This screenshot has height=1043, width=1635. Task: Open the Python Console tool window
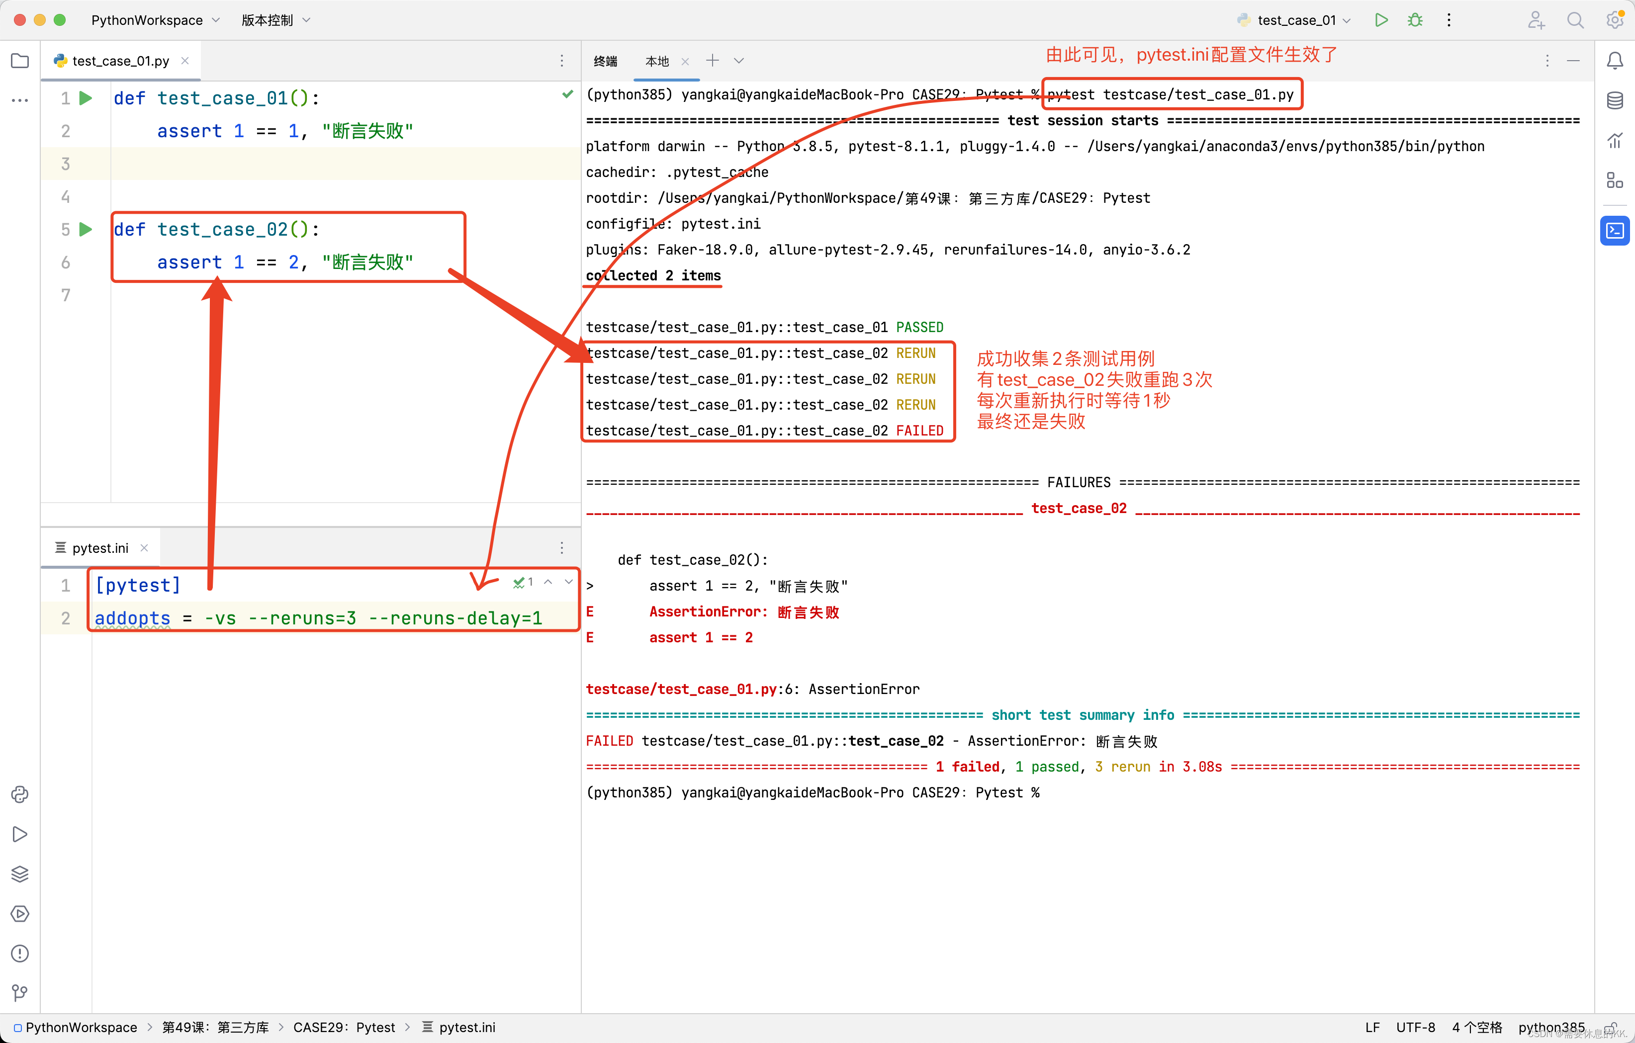pyautogui.click(x=20, y=794)
